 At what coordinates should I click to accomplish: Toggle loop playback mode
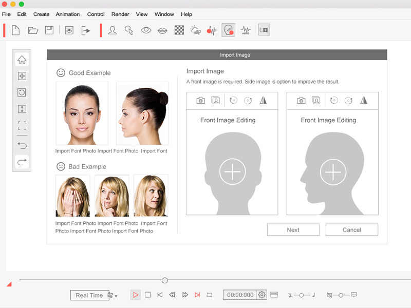209,295
